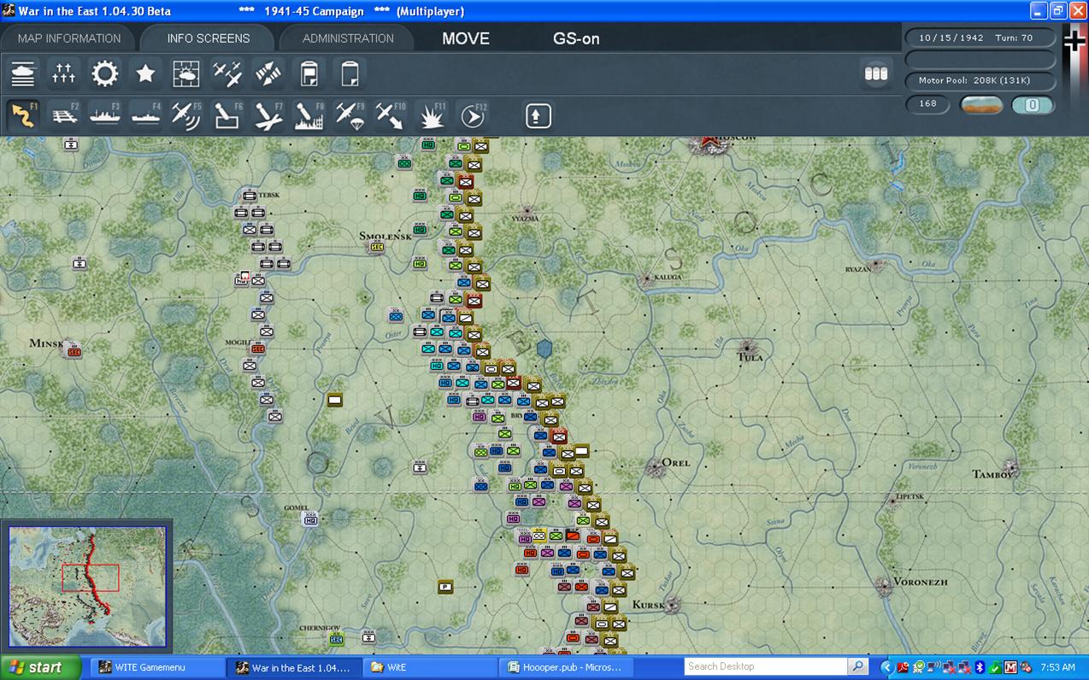1089x680 pixels.
Task: Click the MOVE mode label
Action: coord(466,38)
